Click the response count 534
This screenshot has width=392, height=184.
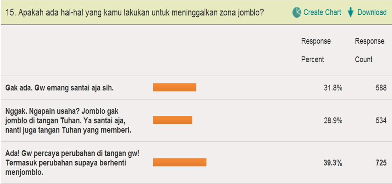click(381, 121)
